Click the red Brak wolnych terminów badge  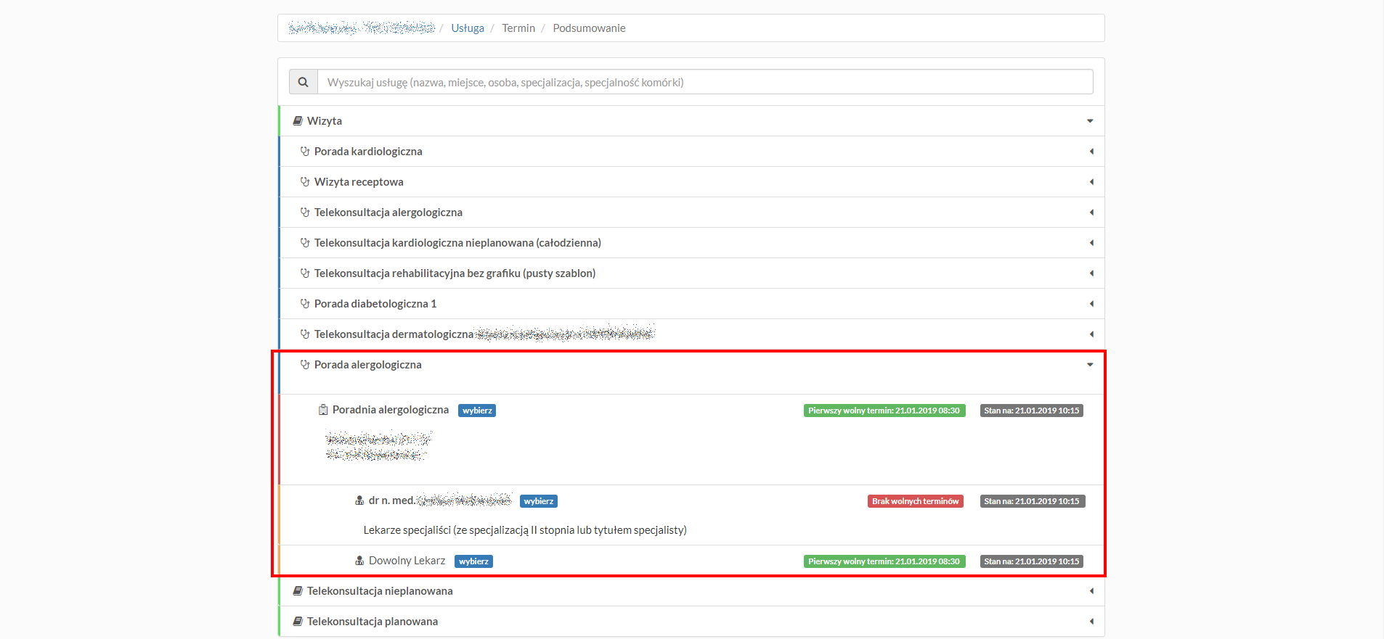coord(915,501)
